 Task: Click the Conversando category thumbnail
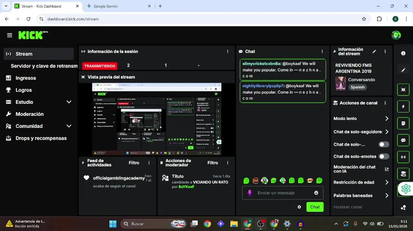pos(341,83)
